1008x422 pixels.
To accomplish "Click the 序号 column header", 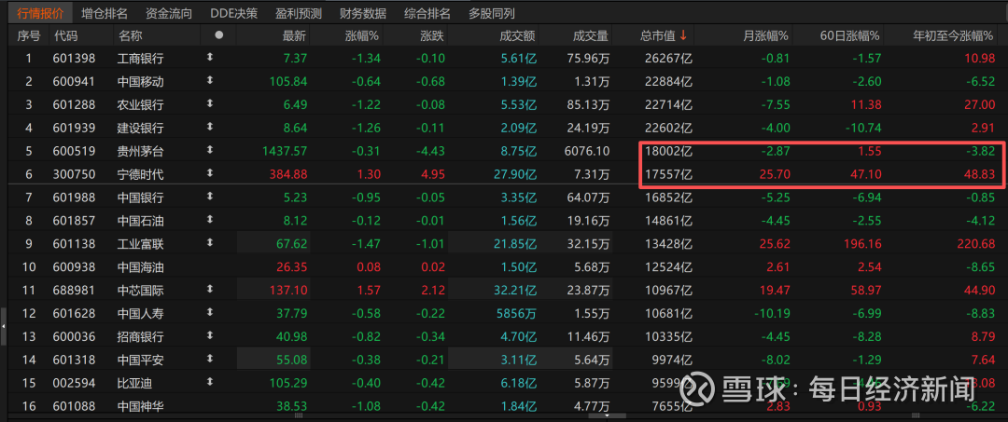I will coord(28,36).
